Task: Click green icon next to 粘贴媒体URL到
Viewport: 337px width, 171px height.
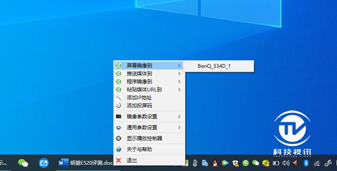Action: click(119, 90)
